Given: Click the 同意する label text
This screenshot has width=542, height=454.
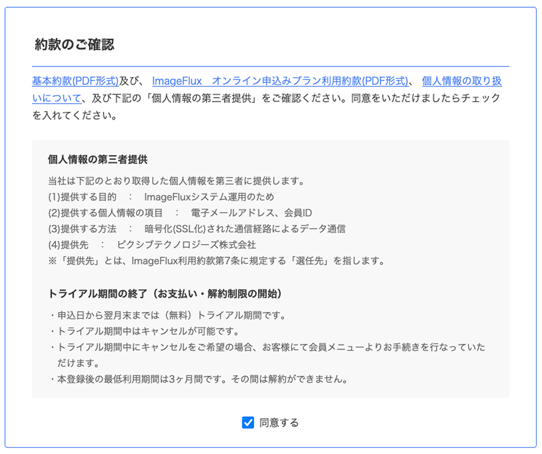Looking at the screenshot, I should pyautogui.click(x=278, y=422).
